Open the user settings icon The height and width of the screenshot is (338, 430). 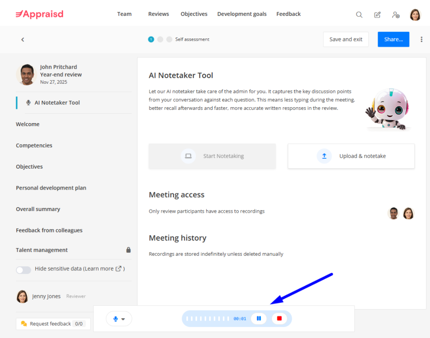(x=396, y=15)
